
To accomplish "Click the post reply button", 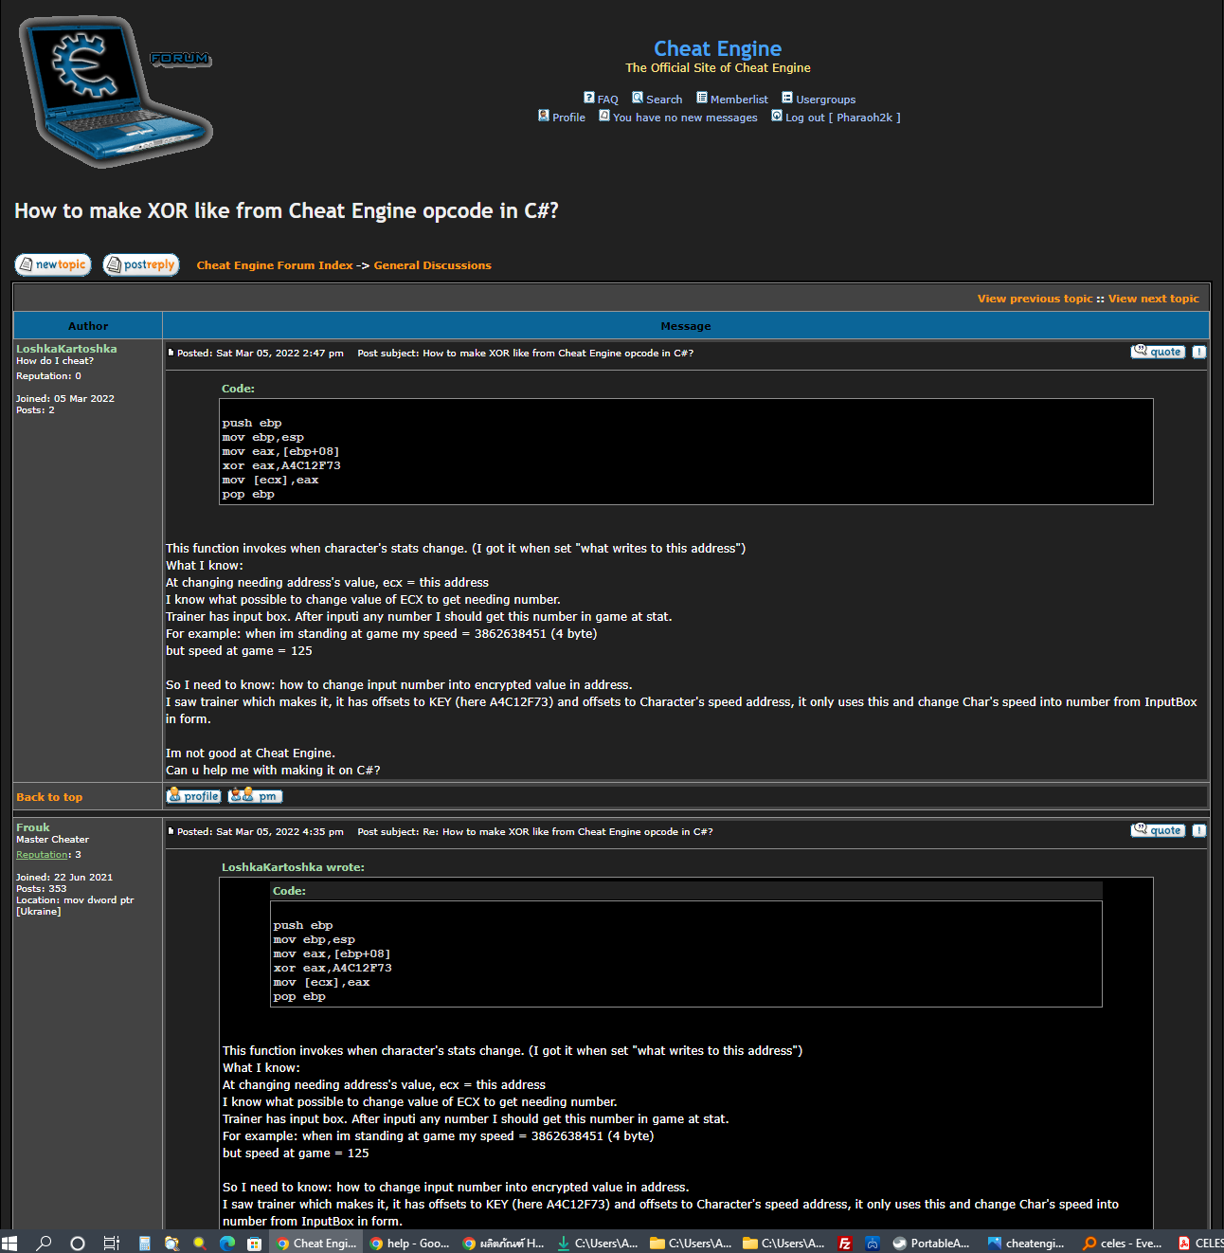I will pyautogui.click(x=141, y=264).
